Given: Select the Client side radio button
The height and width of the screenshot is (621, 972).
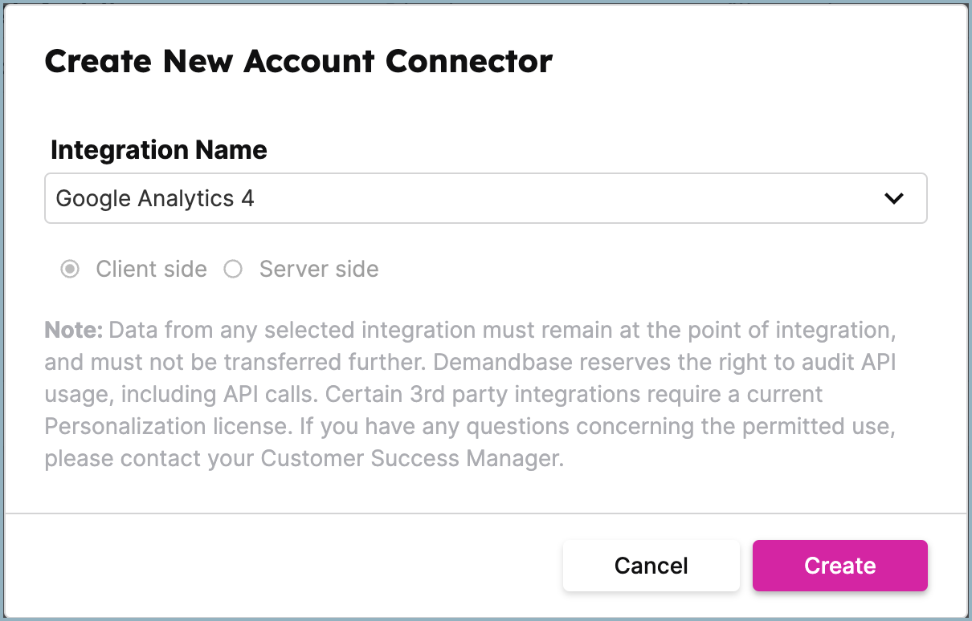Looking at the screenshot, I should point(71,269).
